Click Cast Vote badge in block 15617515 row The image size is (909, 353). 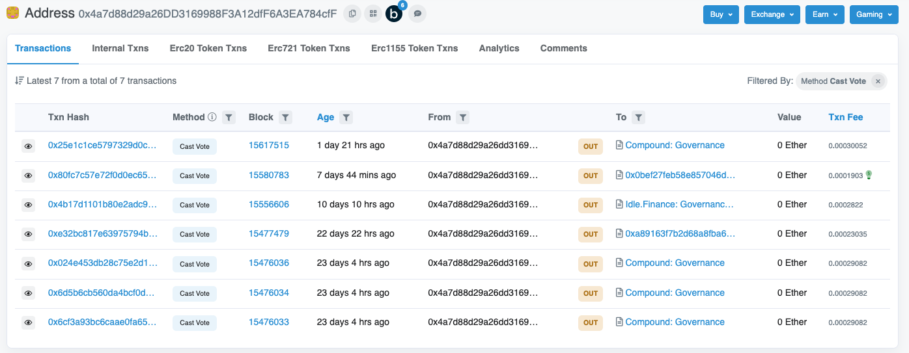195,146
